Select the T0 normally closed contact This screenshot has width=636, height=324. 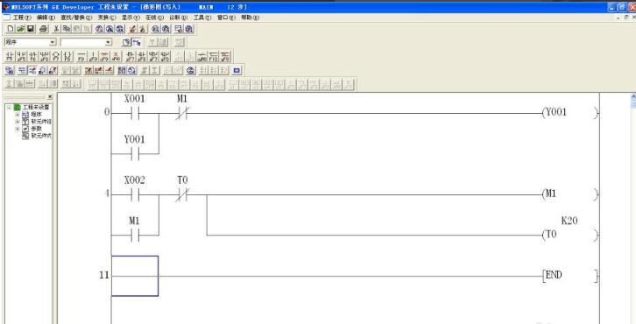182,194
